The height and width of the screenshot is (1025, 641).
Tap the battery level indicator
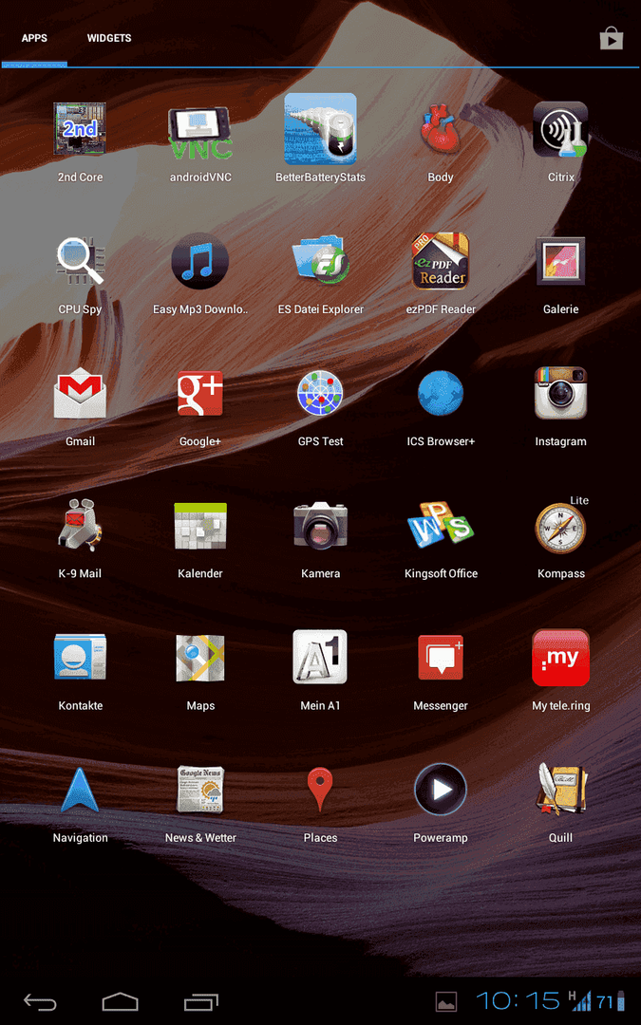[612, 1001]
